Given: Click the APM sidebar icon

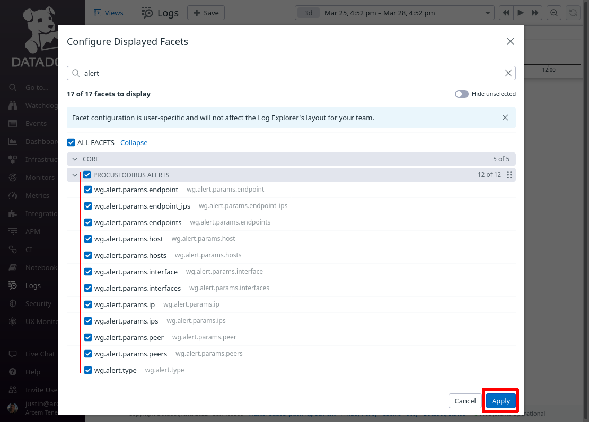Looking at the screenshot, I should tap(13, 231).
